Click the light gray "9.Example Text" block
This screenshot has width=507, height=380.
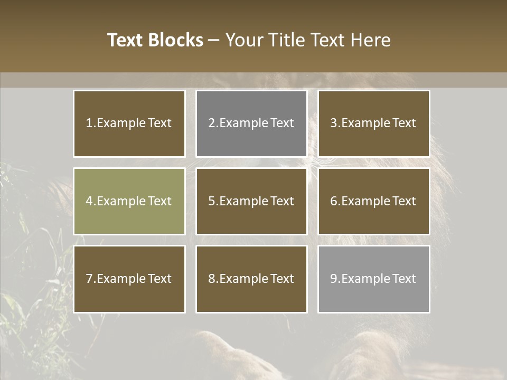tap(374, 279)
